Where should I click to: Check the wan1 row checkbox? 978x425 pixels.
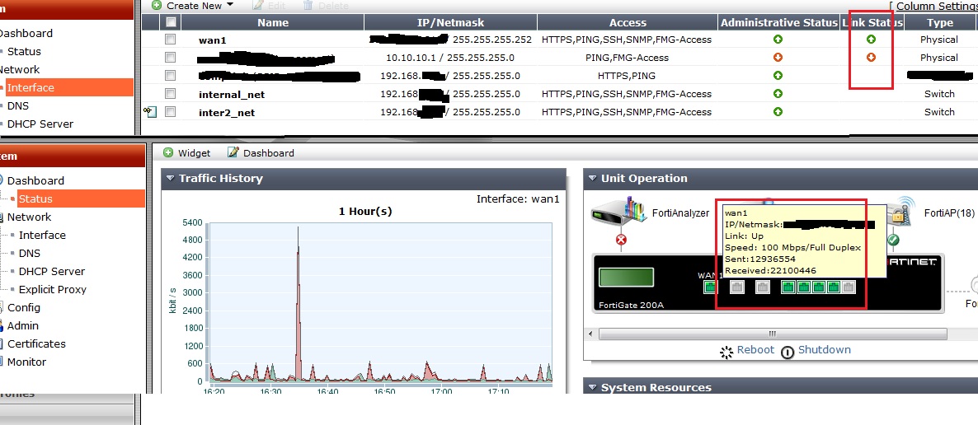click(x=170, y=40)
